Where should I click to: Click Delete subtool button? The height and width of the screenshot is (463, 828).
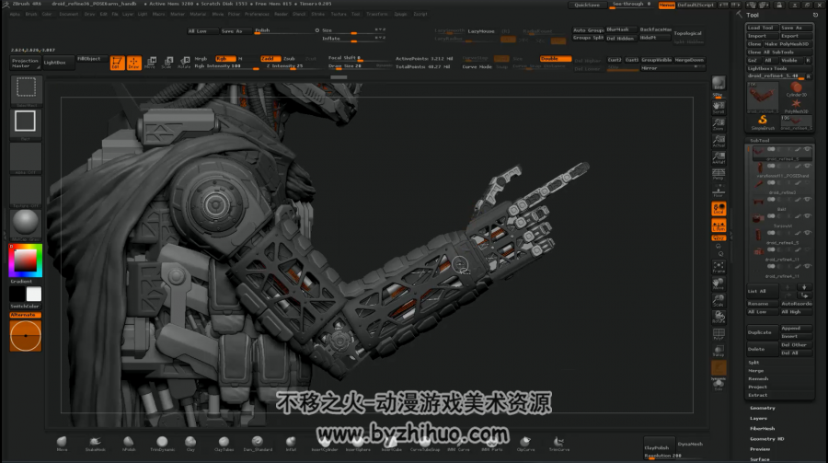pos(763,349)
